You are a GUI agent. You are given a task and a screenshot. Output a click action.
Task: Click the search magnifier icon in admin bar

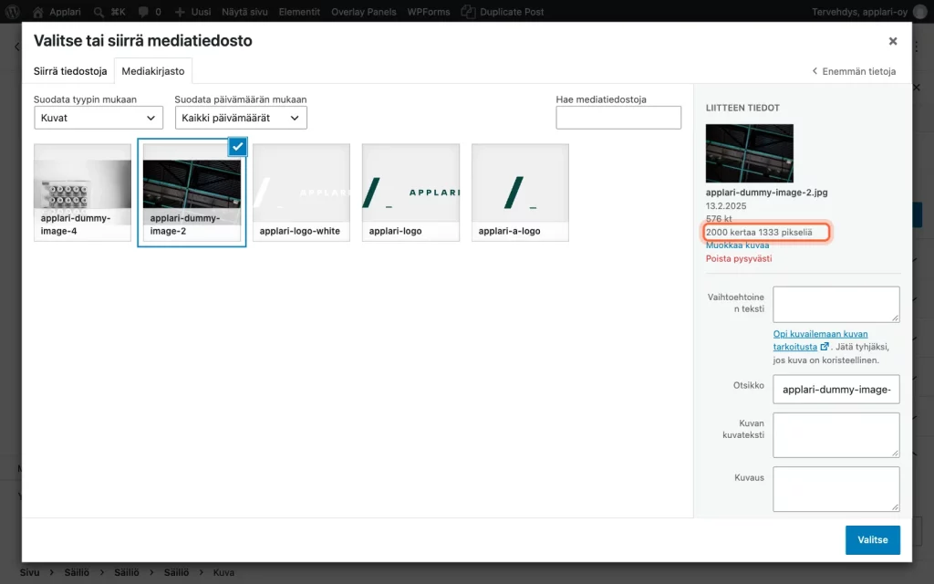(x=99, y=11)
